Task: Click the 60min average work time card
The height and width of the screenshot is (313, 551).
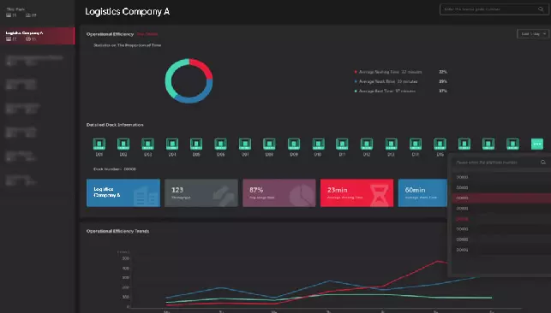Action: 422,192
